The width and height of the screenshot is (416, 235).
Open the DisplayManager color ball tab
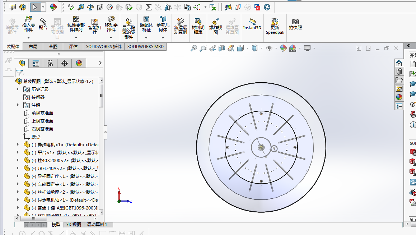tap(79, 64)
